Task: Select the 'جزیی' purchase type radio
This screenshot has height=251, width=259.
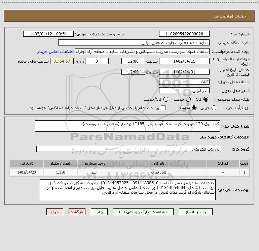Action: tap(214, 108)
